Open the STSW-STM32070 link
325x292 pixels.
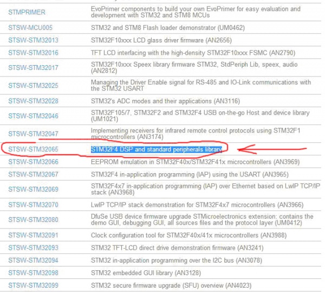point(33,205)
